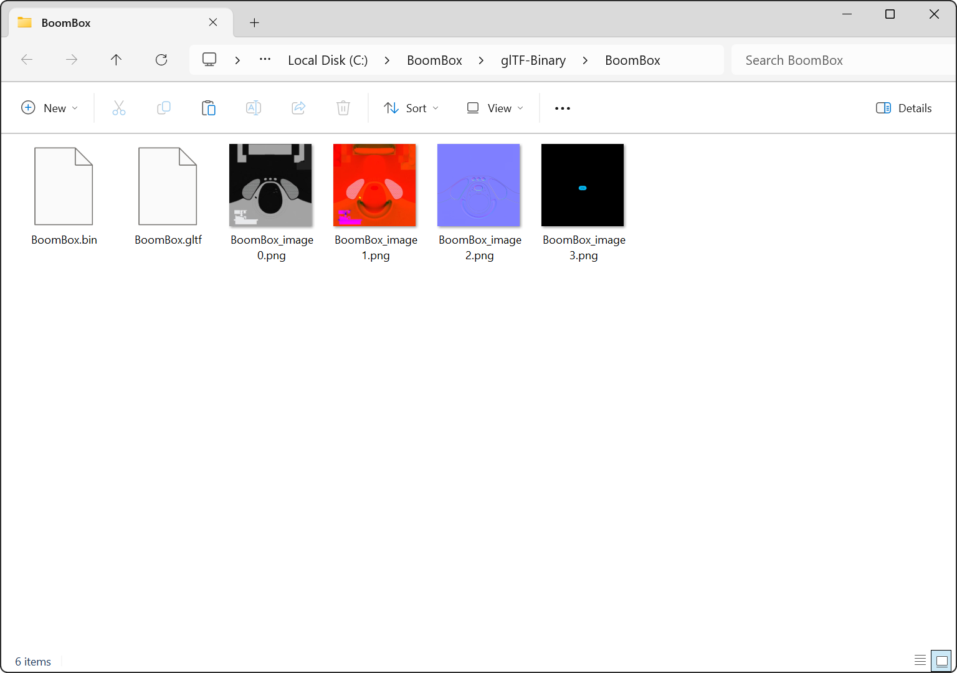Select the BoomBox.bin file icon

[x=64, y=186]
